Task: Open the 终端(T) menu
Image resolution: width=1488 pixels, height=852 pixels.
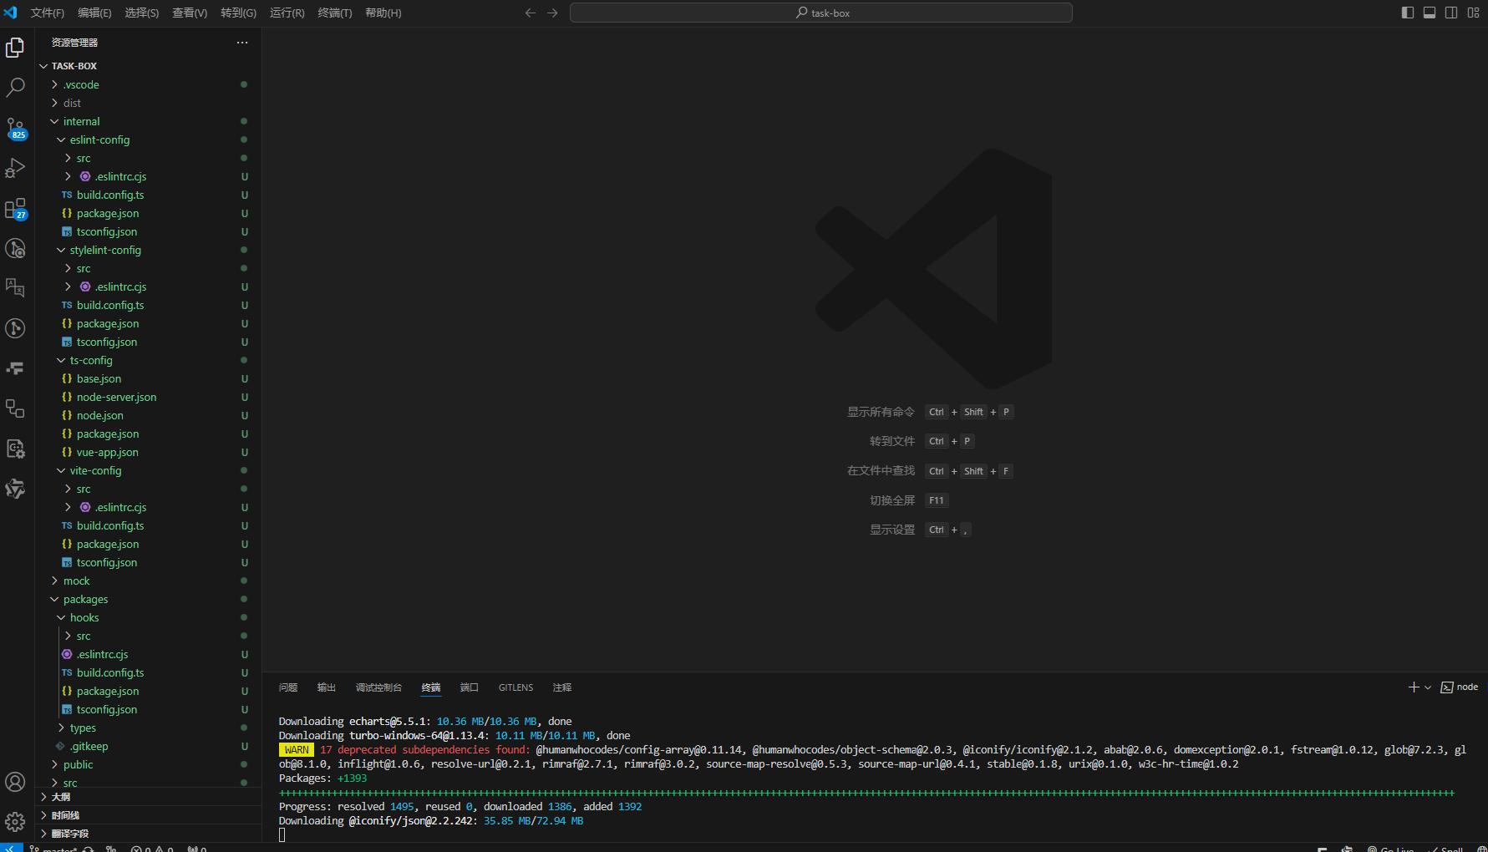Action: pyautogui.click(x=335, y=13)
